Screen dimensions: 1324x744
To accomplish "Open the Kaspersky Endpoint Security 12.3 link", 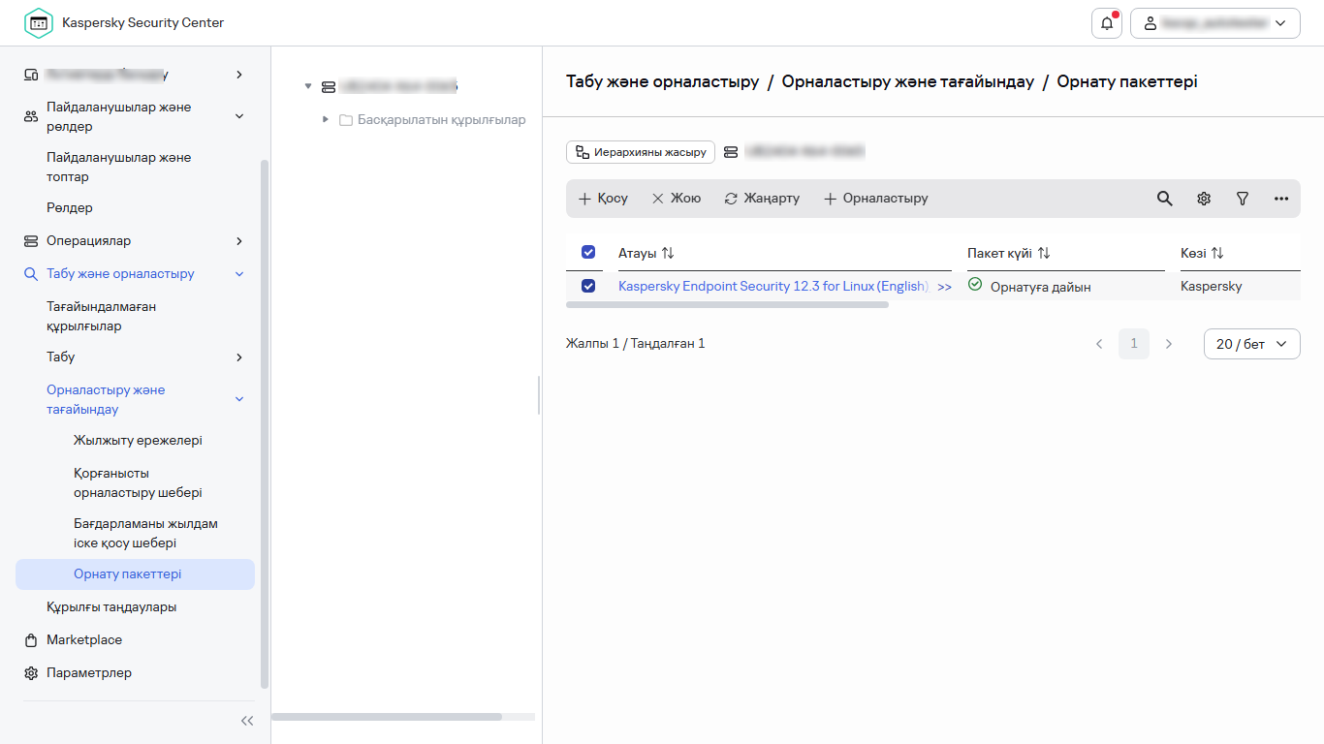I will point(773,286).
